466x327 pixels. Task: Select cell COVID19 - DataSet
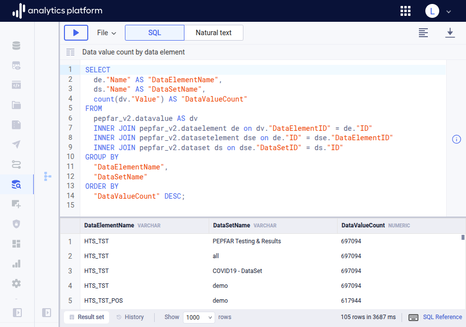(x=237, y=271)
